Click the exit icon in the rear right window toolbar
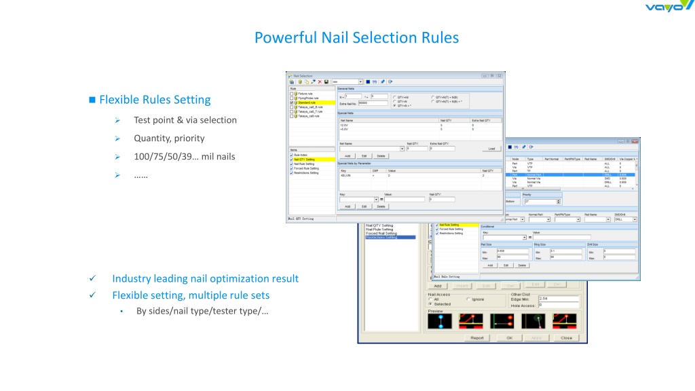This screenshot has width=695, height=391. pos(531,147)
